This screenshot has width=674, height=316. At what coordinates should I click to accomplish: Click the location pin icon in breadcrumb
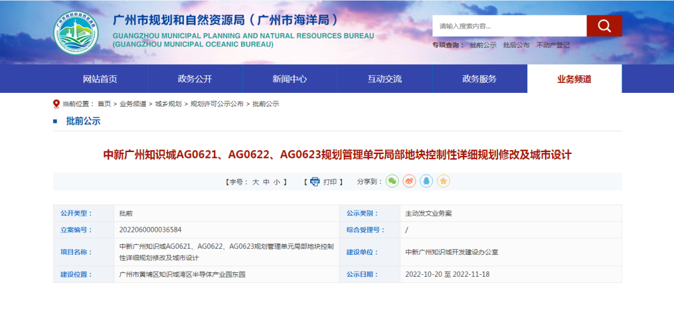(56, 104)
